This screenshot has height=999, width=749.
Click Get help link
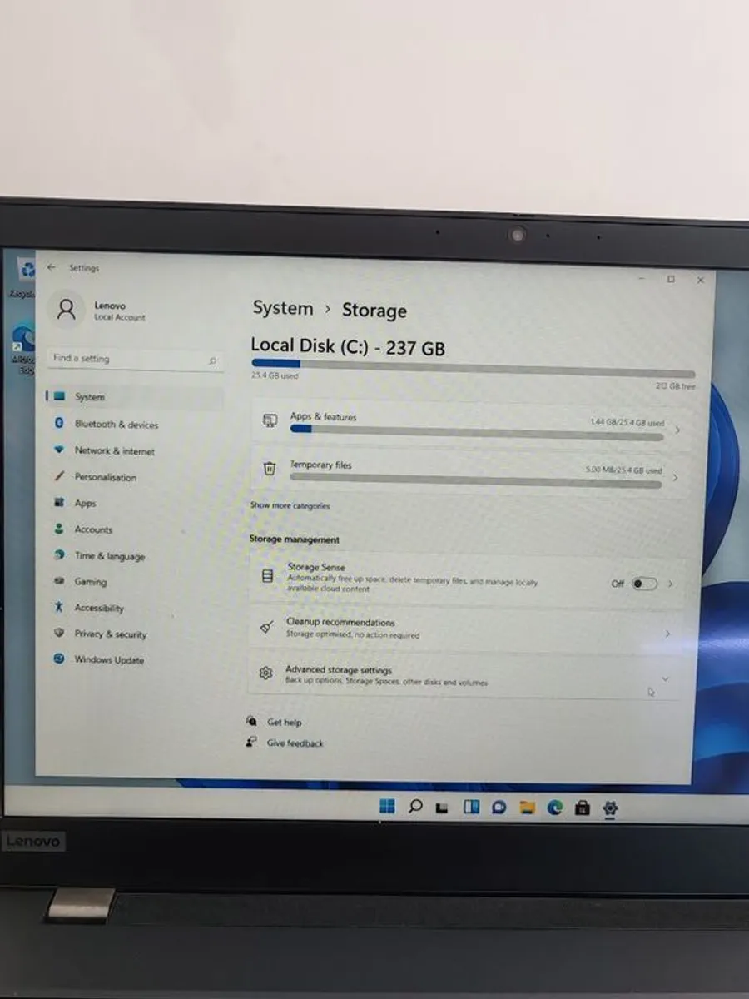(284, 723)
